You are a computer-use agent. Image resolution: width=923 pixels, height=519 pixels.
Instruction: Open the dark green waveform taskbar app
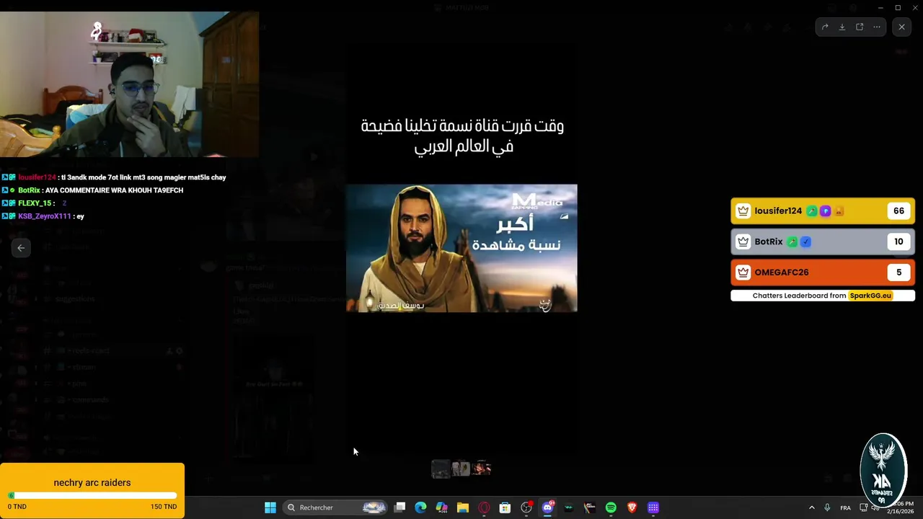tap(569, 507)
